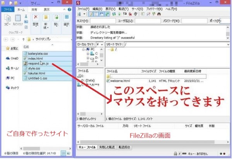Open the 表示(V) menu

110,9
